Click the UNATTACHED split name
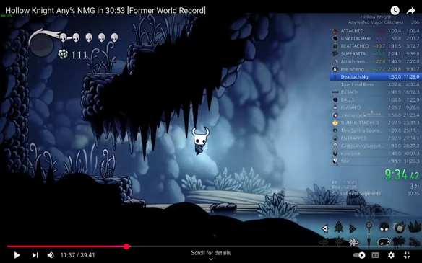 pos(356,38)
